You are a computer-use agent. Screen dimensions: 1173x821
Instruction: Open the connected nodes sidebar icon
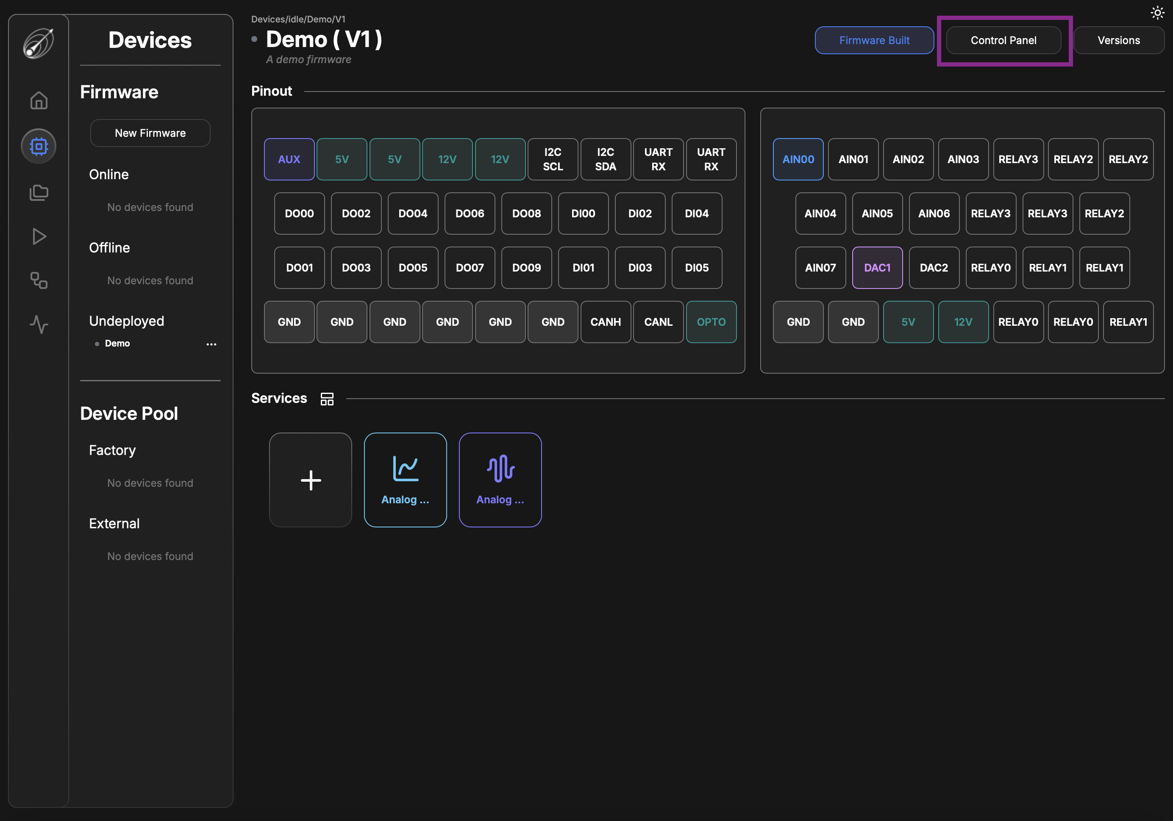click(39, 280)
